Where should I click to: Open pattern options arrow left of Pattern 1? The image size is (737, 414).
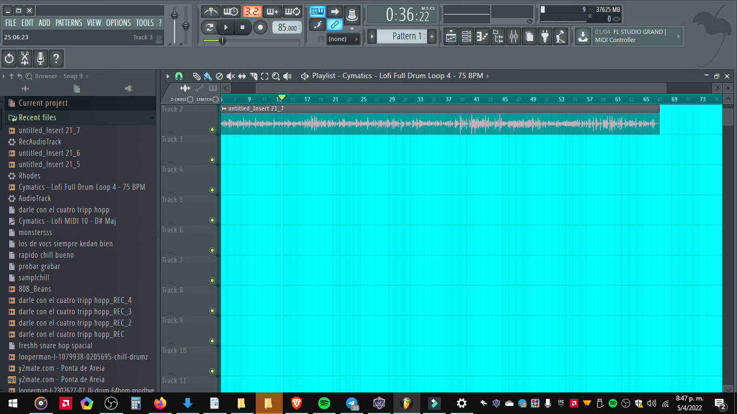point(372,36)
